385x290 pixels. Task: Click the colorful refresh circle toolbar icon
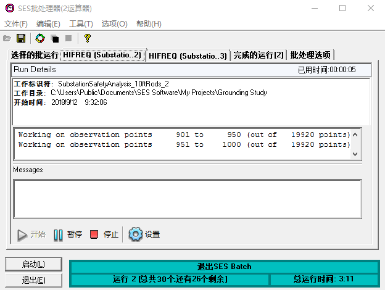(40, 38)
